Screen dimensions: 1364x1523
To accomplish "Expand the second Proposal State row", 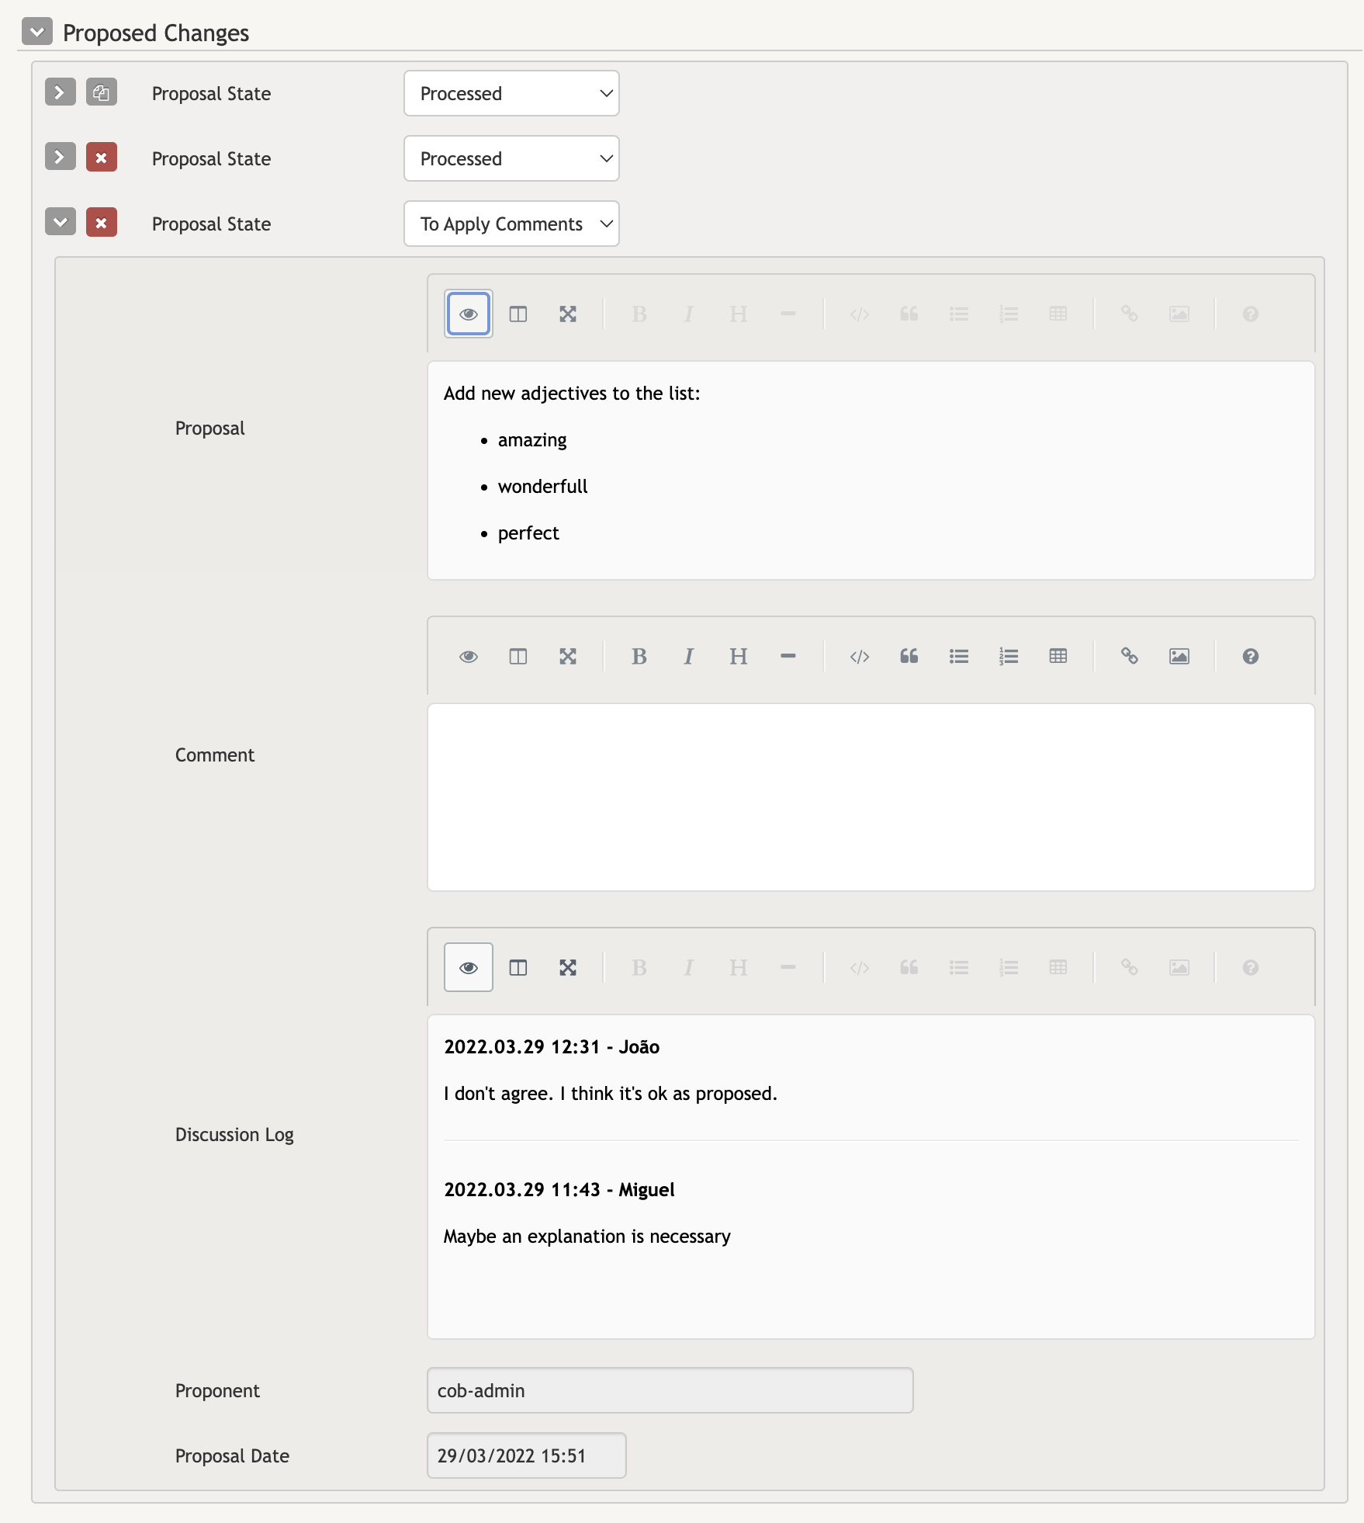I will coord(61,157).
